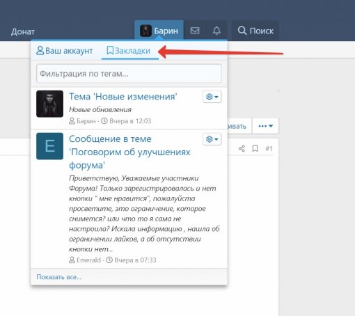Open the private messages envelope icon
This screenshot has width=355, height=316.
click(195, 31)
